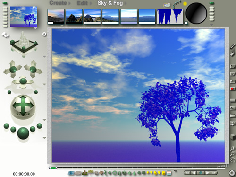
Task: Click the stars arc icon near sun control
Action: 177,4
